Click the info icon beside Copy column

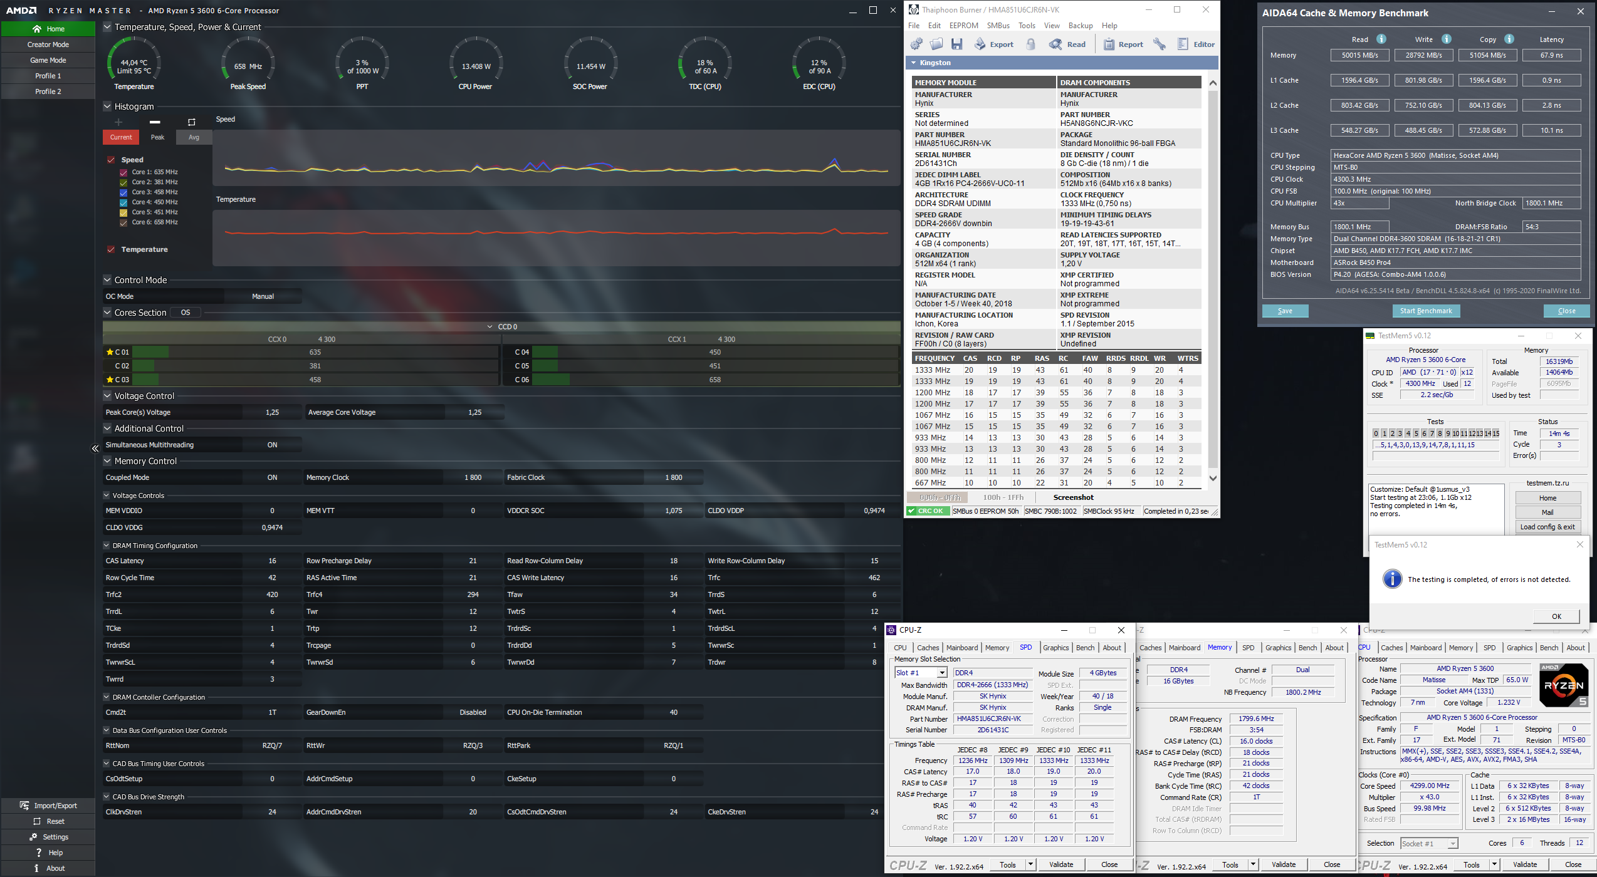[1509, 39]
